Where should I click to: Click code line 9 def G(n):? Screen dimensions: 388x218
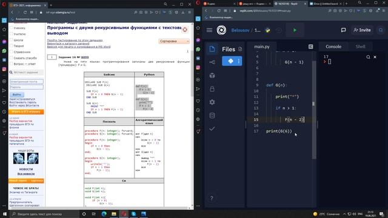click(x=276, y=85)
